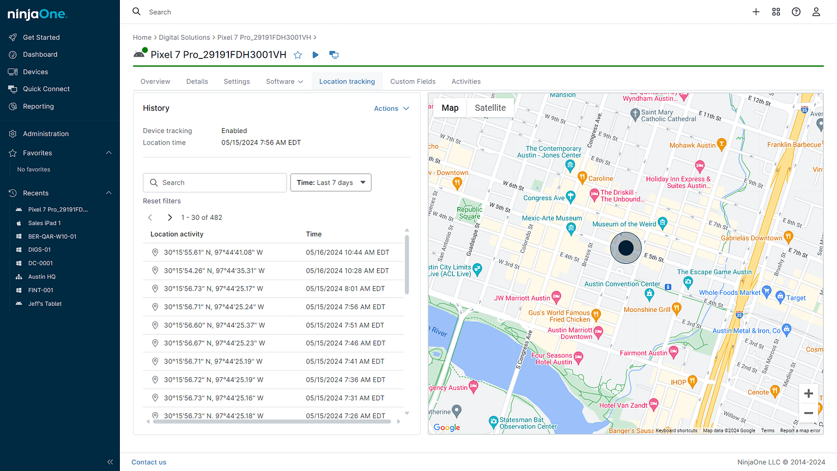Open the help question mark icon
The width and height of the screenshot is (837, 471).
point(796,12)
